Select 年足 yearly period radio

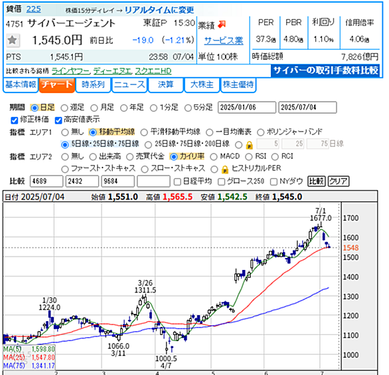tap(123, 108)
